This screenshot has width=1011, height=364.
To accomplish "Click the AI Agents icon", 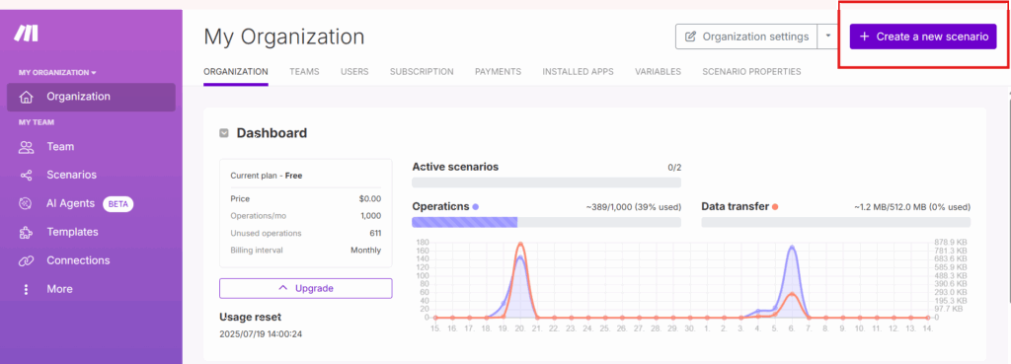I will point(26,203).
